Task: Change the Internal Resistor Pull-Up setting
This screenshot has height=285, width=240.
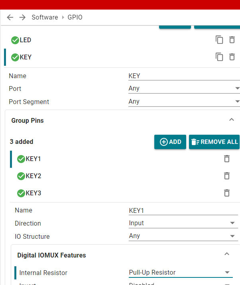Action: point(181,273)
